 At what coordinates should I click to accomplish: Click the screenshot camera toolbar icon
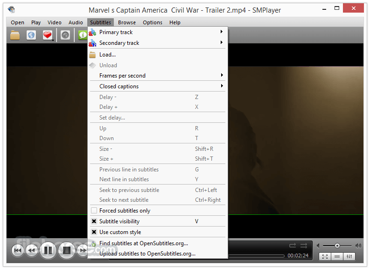65,35
